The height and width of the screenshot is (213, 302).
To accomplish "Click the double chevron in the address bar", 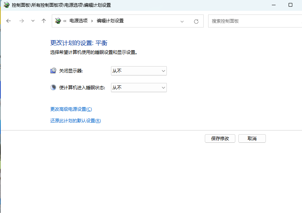I will coord(65,21).
